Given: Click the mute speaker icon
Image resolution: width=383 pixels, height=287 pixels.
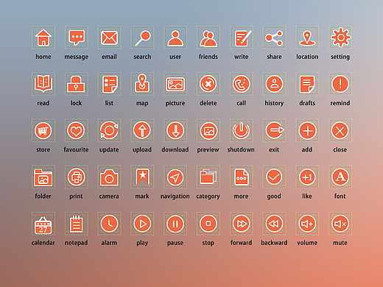Looking at the screenshot, I should point(340,224).
